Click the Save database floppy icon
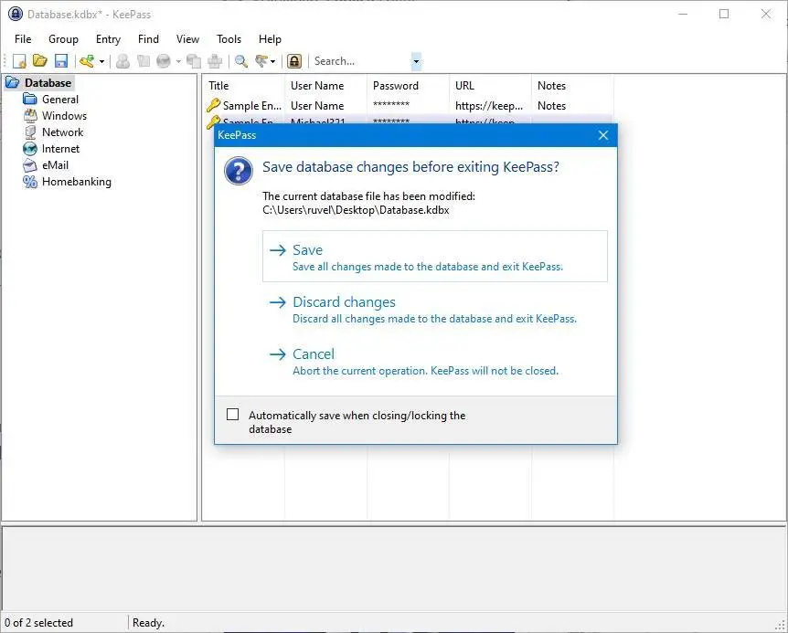 coord(61,61)
